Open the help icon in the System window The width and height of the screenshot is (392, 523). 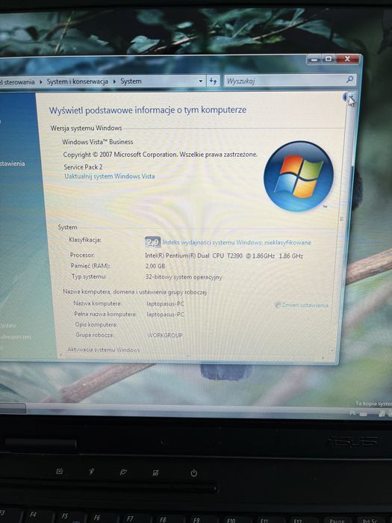pos(345,97)
